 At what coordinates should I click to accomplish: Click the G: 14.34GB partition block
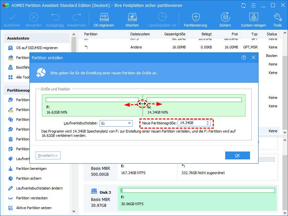pyautogui.click(x=194, y=105)
